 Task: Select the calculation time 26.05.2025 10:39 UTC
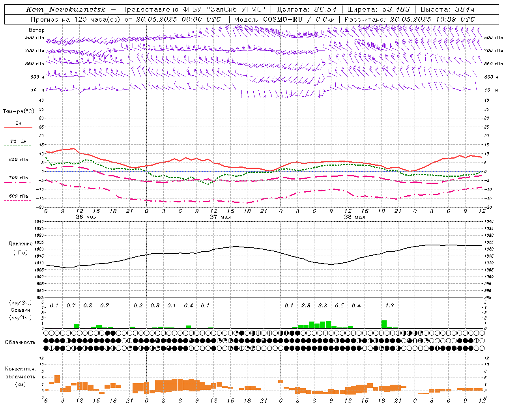pyautogui.click(x=432, y=19)
